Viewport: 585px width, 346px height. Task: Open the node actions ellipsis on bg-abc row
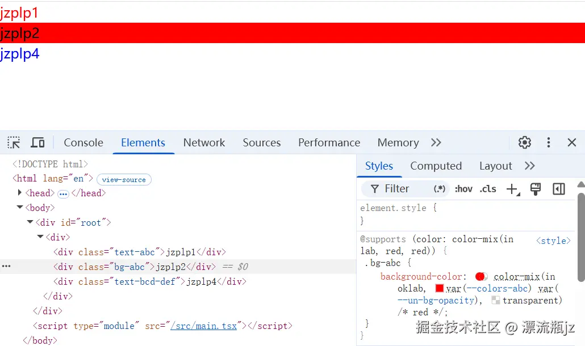6,266
